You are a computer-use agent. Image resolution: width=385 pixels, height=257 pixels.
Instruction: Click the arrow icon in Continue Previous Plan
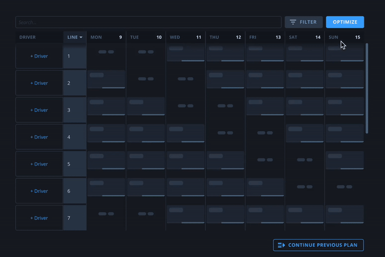coord(282,245)
